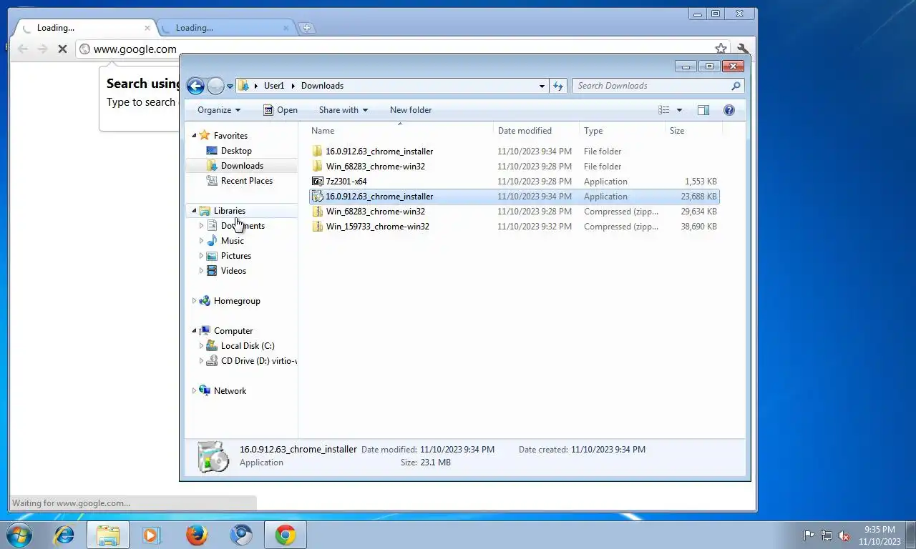This screenshot has height=549, width=916.
Task: Click the New folder button
Action: 411,110
